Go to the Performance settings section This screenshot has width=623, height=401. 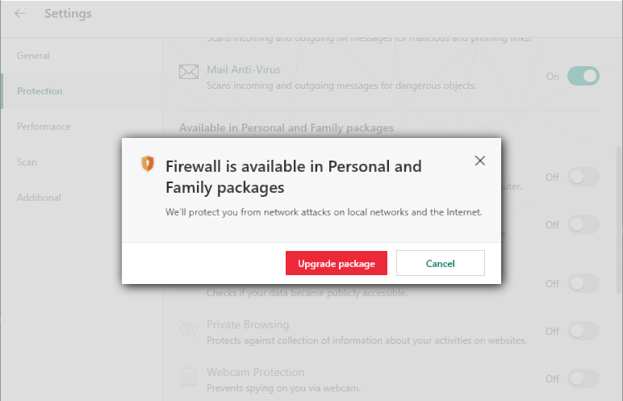tap(44, 127)
